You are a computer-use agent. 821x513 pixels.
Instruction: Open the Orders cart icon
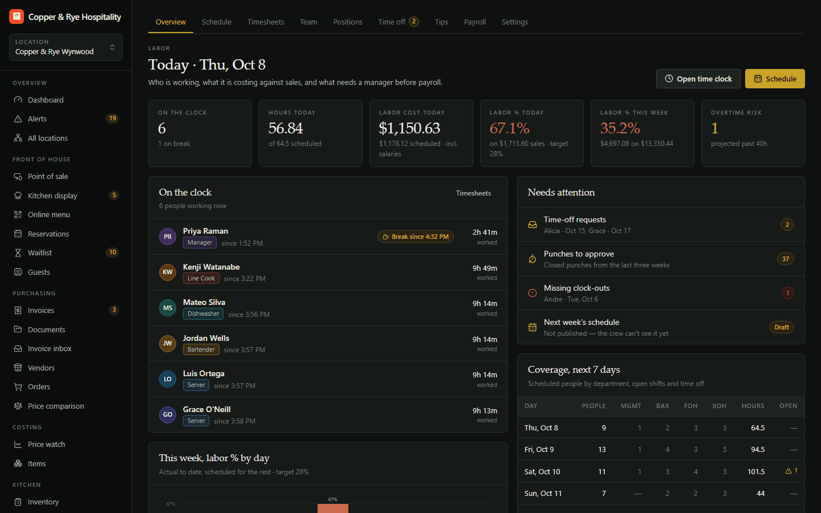coord(18,386)
